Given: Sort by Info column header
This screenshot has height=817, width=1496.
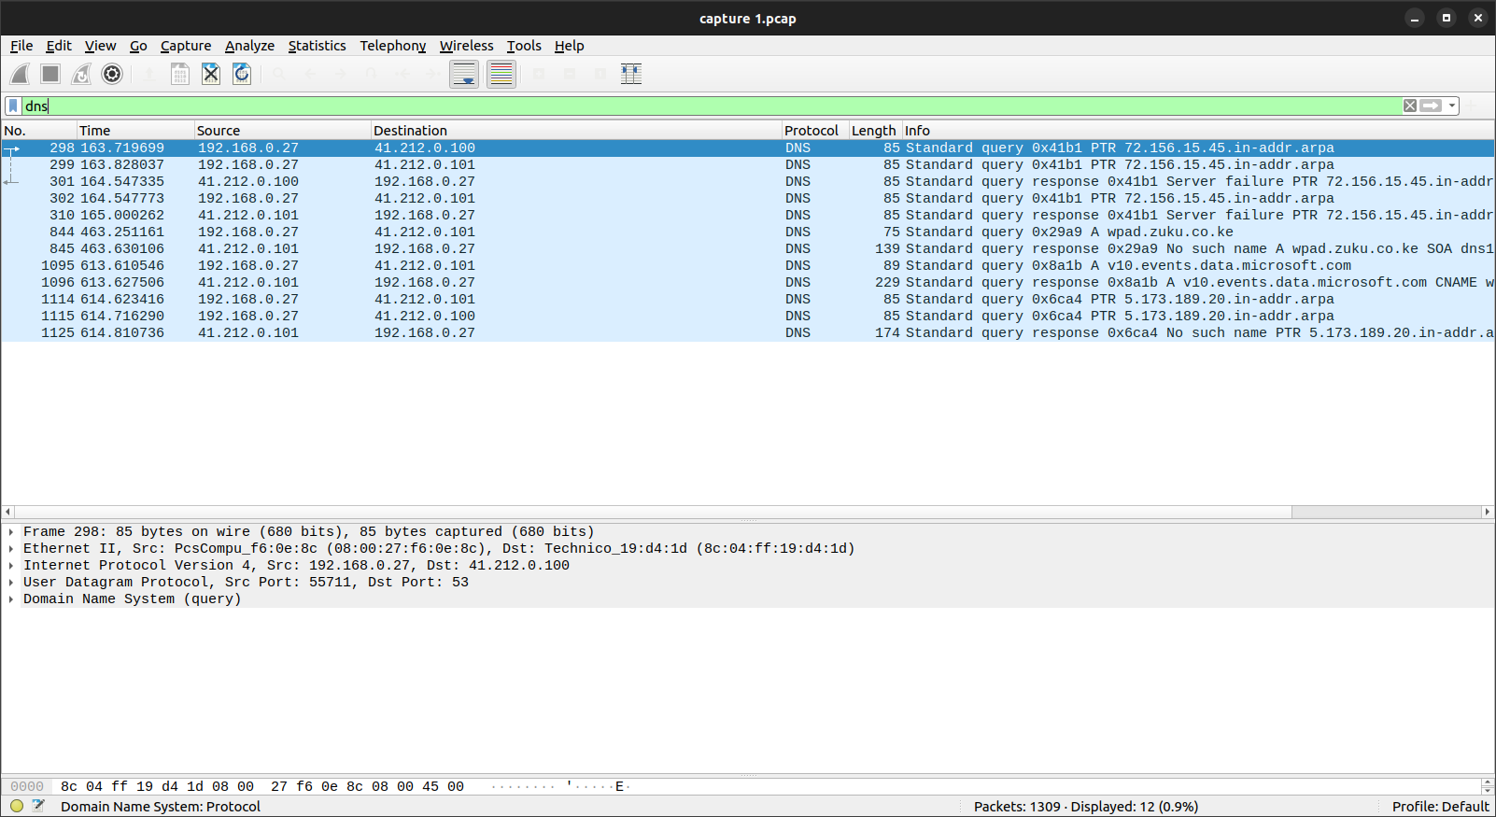Looking at the screenshot, I should tap(1198, 131).
